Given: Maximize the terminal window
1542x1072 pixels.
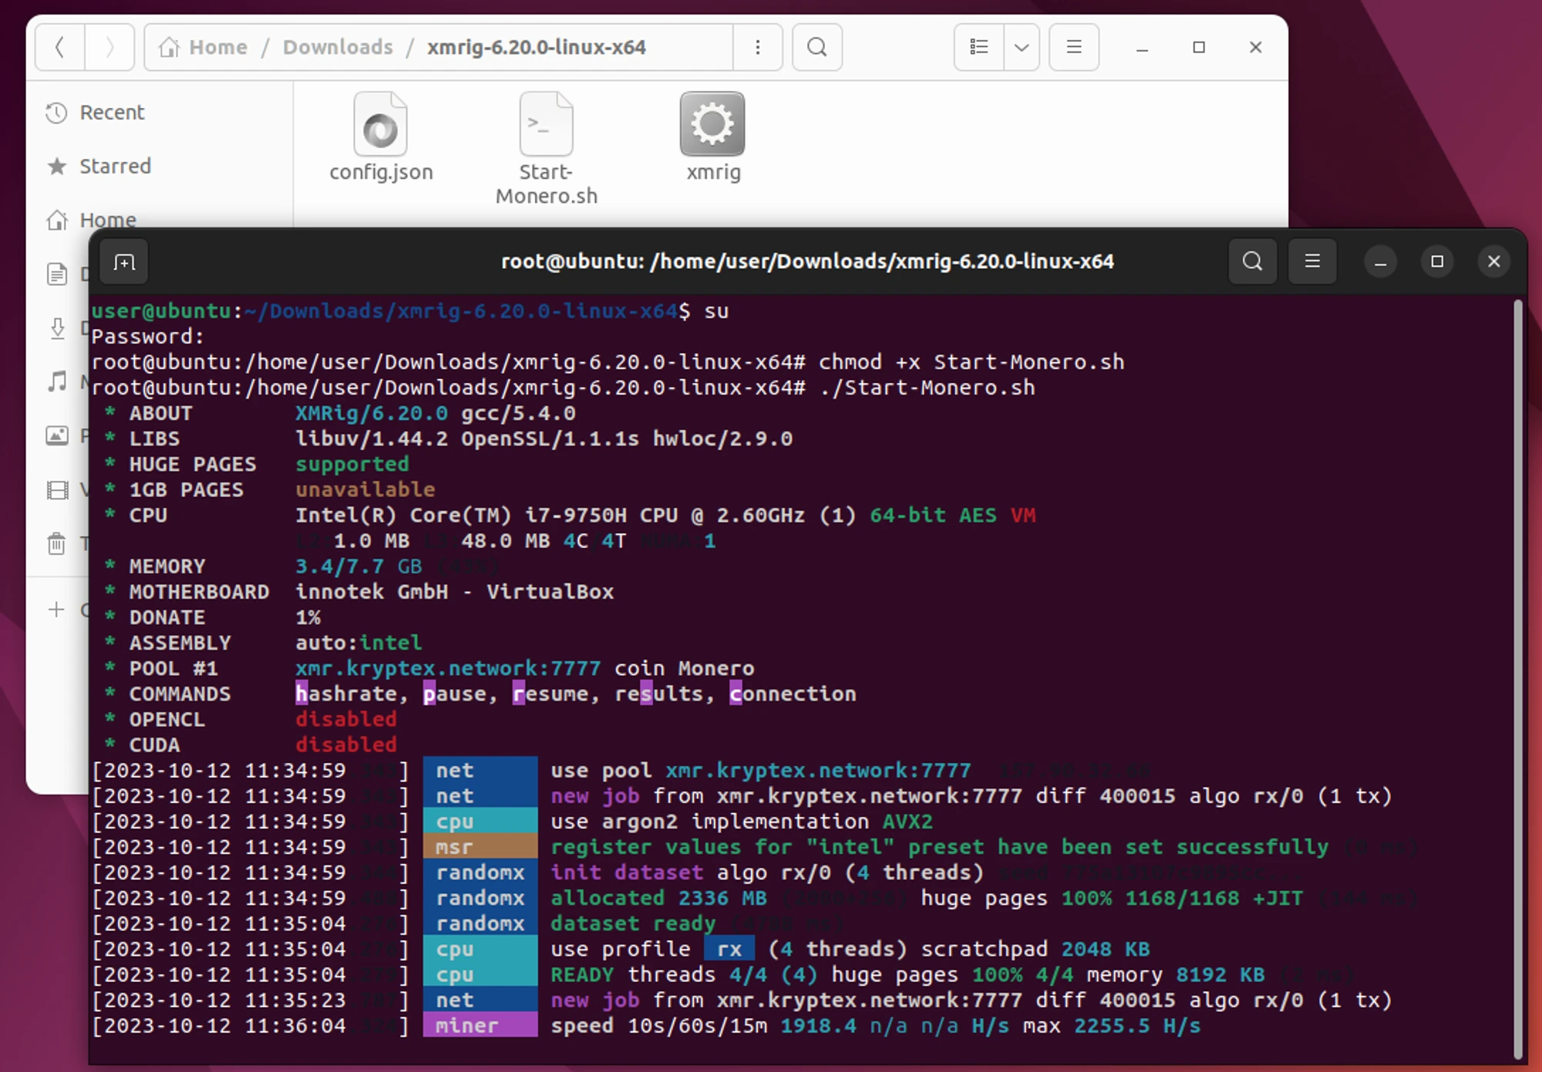Looking at the screenshot, I should 1436,262.
